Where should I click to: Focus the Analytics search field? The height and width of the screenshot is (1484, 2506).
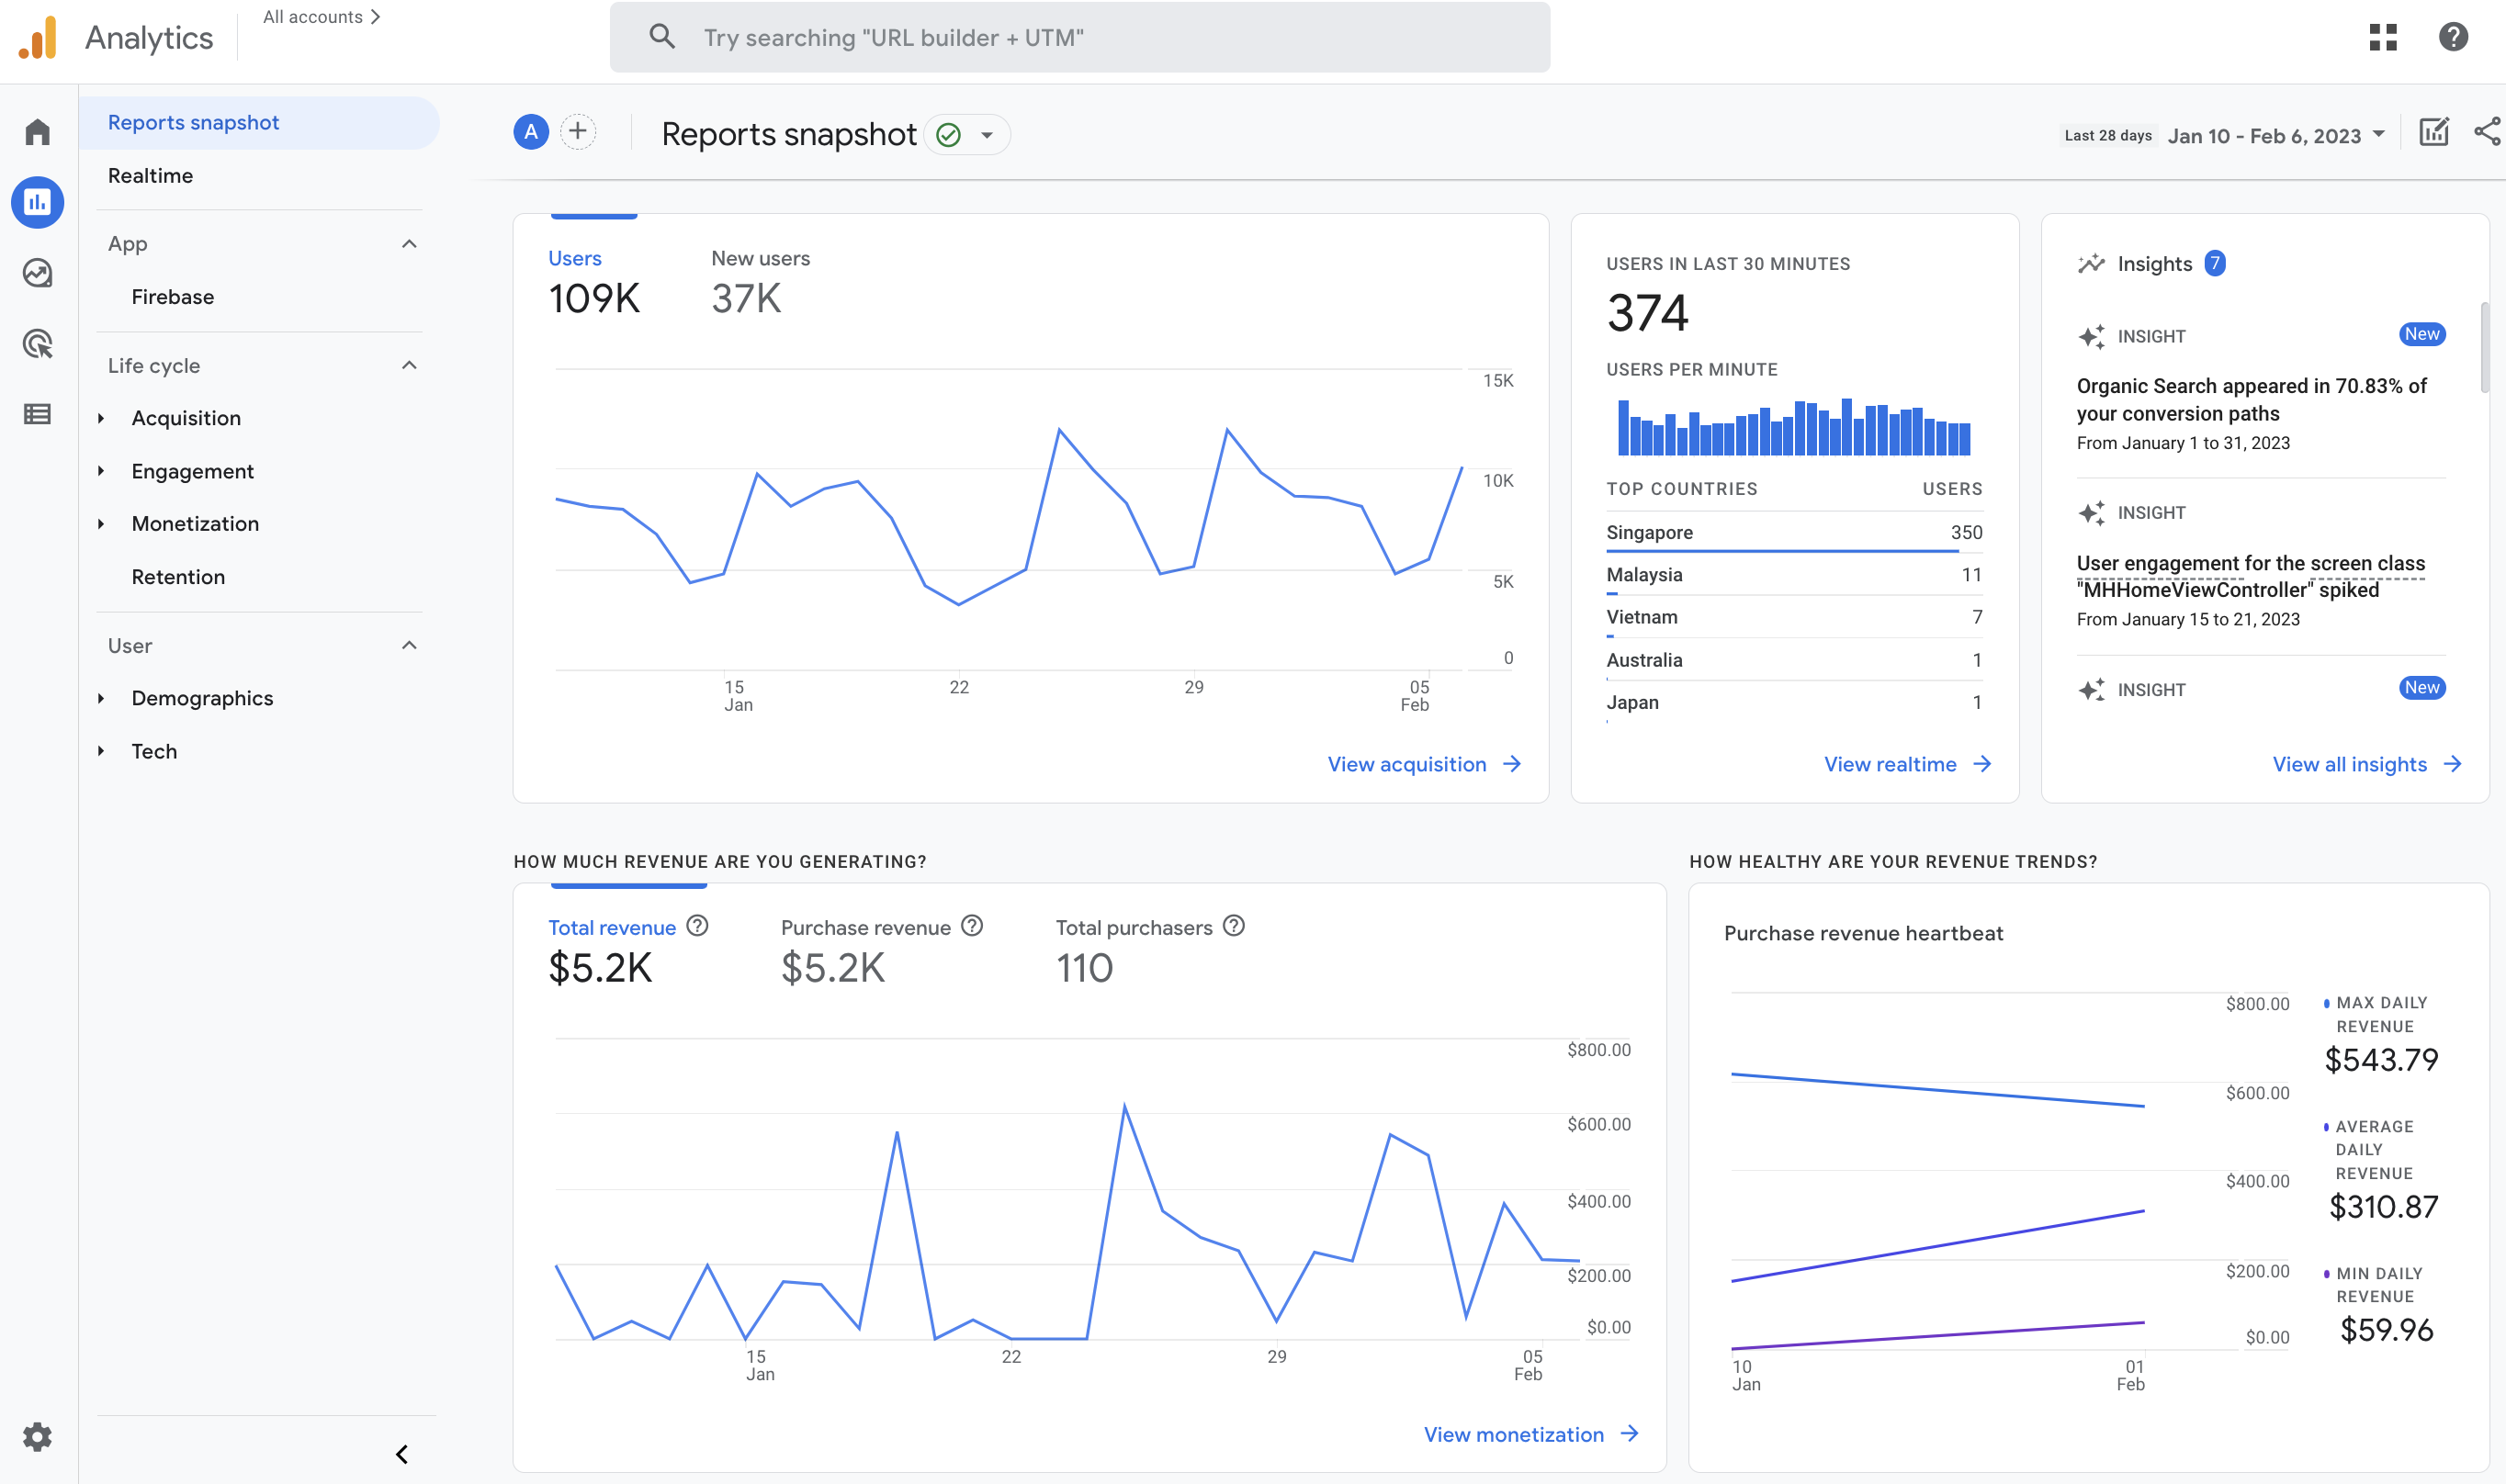point(1080,37)
